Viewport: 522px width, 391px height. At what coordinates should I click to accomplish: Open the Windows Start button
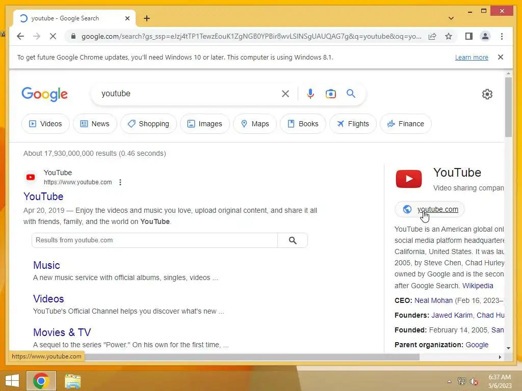[x=12, y=381]
